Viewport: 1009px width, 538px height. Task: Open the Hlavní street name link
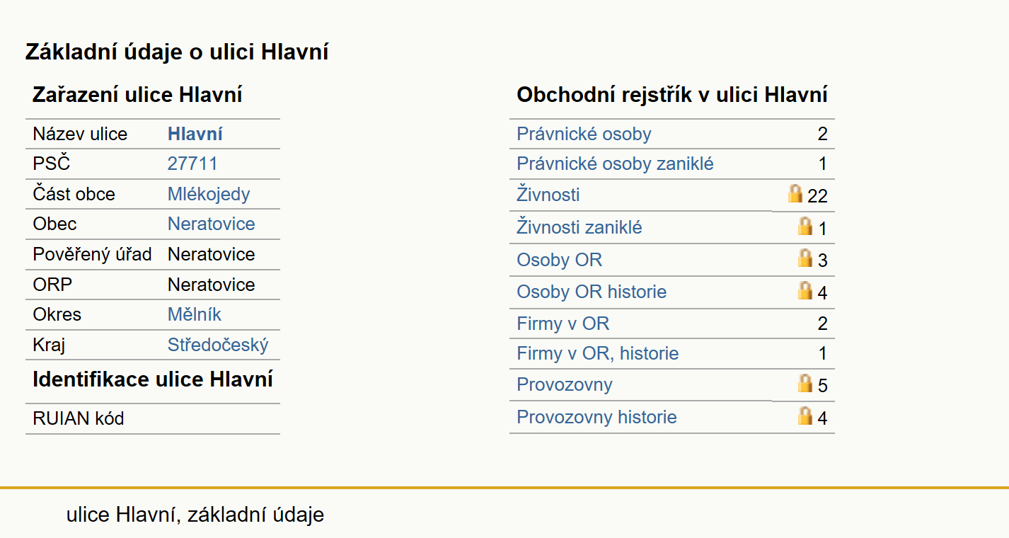(x=195, y=134)
